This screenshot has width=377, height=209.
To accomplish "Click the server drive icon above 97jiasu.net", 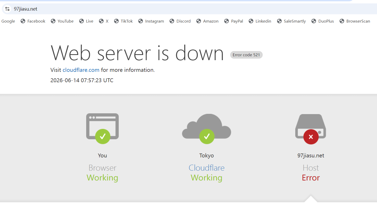I will pyautogui.click(x=311, y=126).
